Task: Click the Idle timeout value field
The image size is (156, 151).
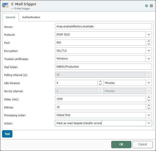Action: coord(76,83)
